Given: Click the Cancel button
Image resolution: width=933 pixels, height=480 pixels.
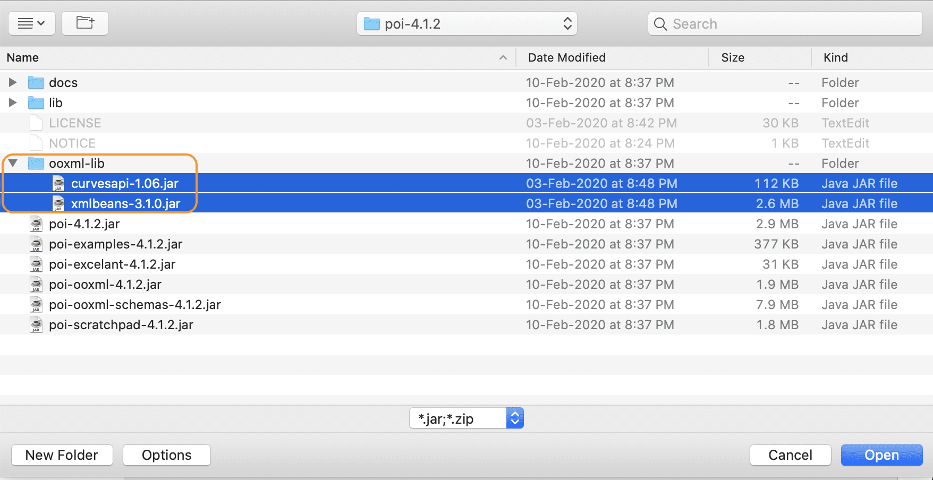Looking at the screenshot, I should point(790,455).
